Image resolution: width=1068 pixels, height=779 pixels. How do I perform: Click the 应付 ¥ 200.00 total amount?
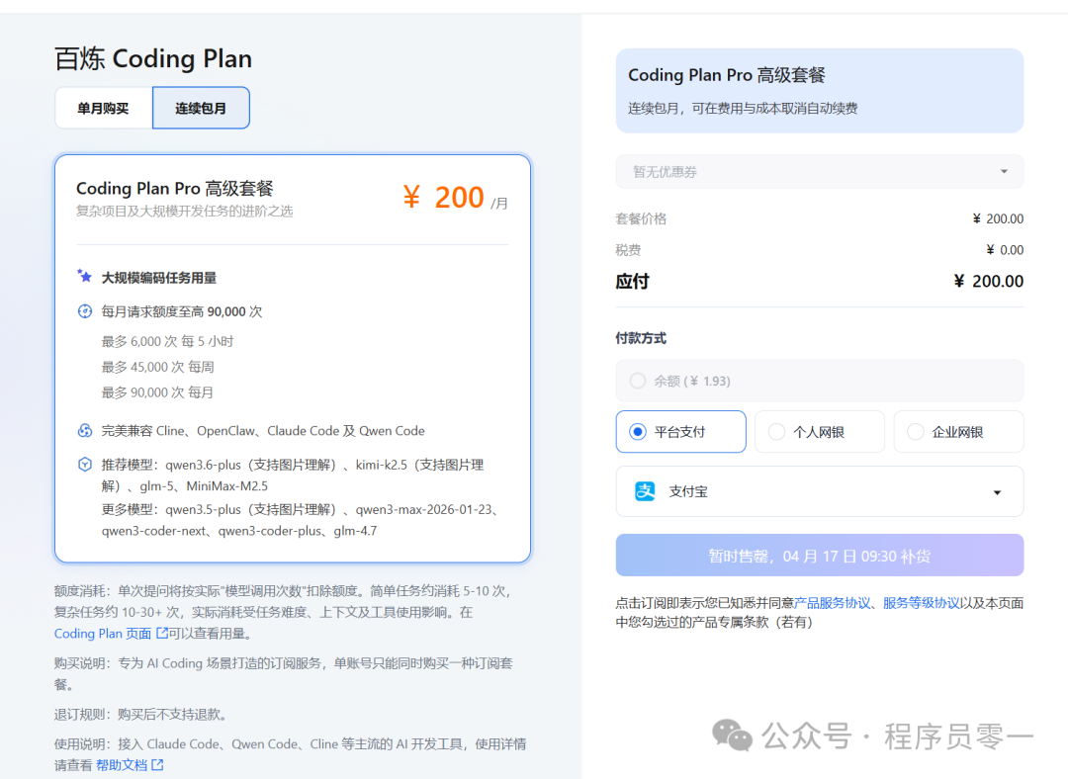click(988, 281)
